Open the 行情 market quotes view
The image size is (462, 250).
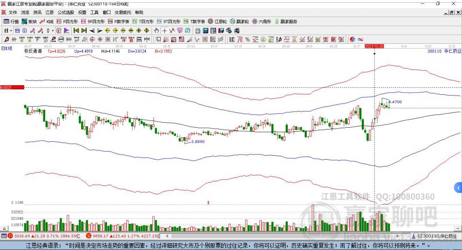[x=11, y=22]
